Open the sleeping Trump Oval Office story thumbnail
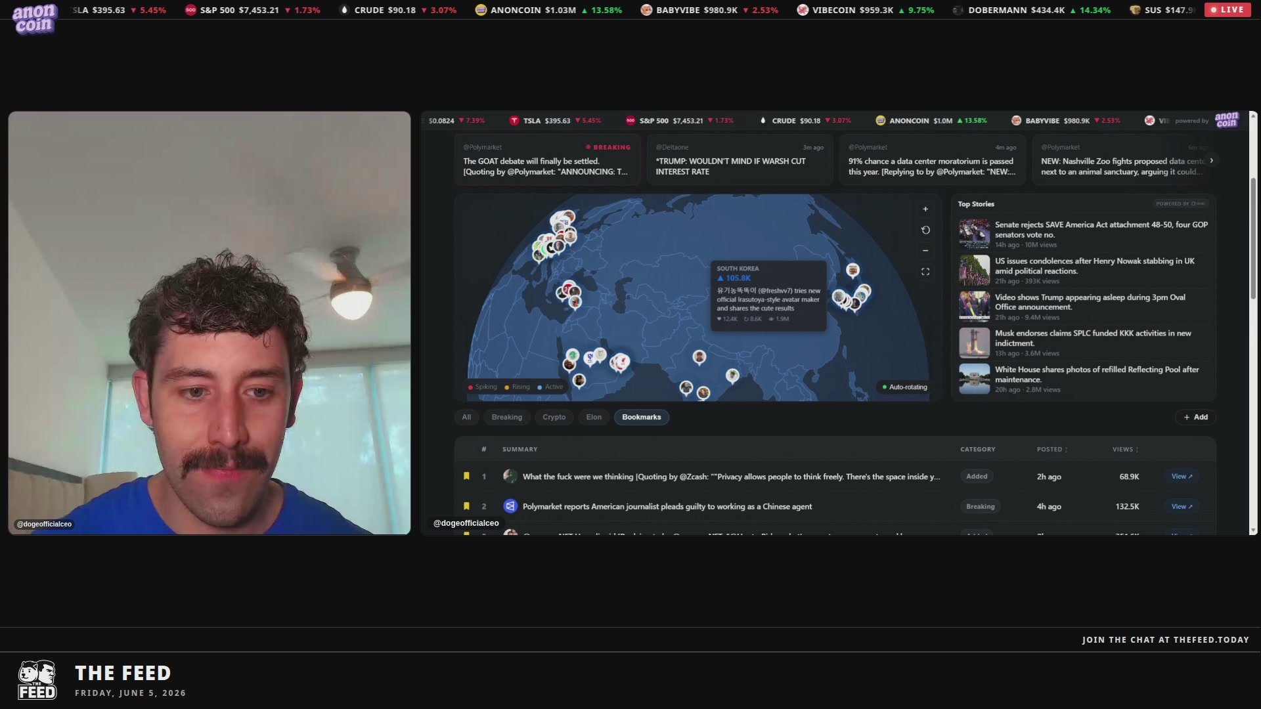 pyautogui.click(x=974, y=307)
